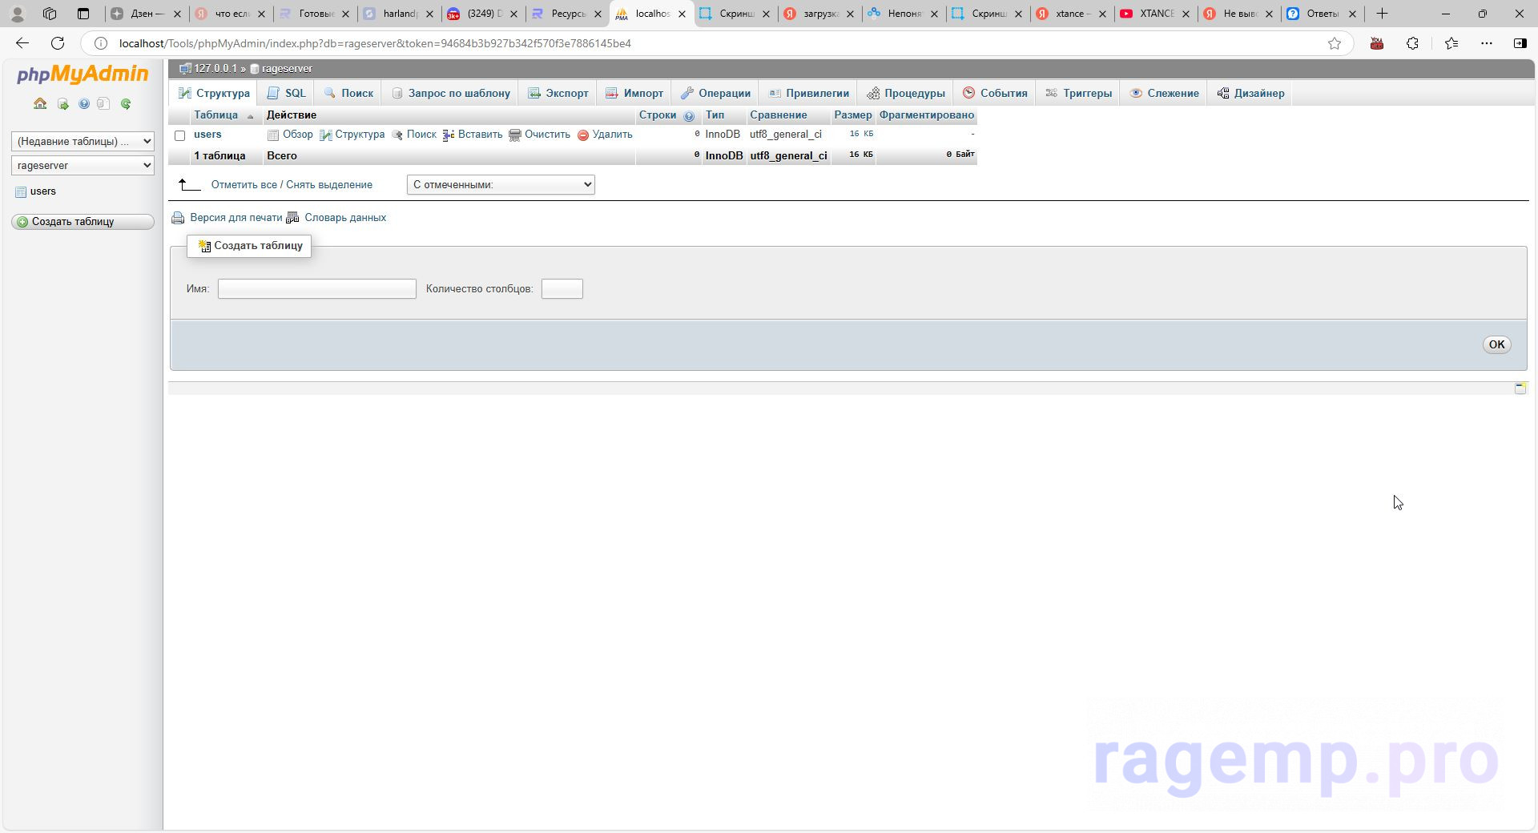Click the 127.0.0.1 server icon in breadcrumb
1538x833 pixels.
click(185, 69)
